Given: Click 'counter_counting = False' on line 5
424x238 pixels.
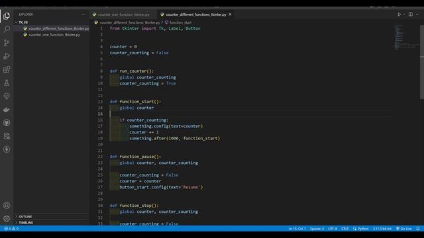Looking at the screenshot, I should point(139,53).
